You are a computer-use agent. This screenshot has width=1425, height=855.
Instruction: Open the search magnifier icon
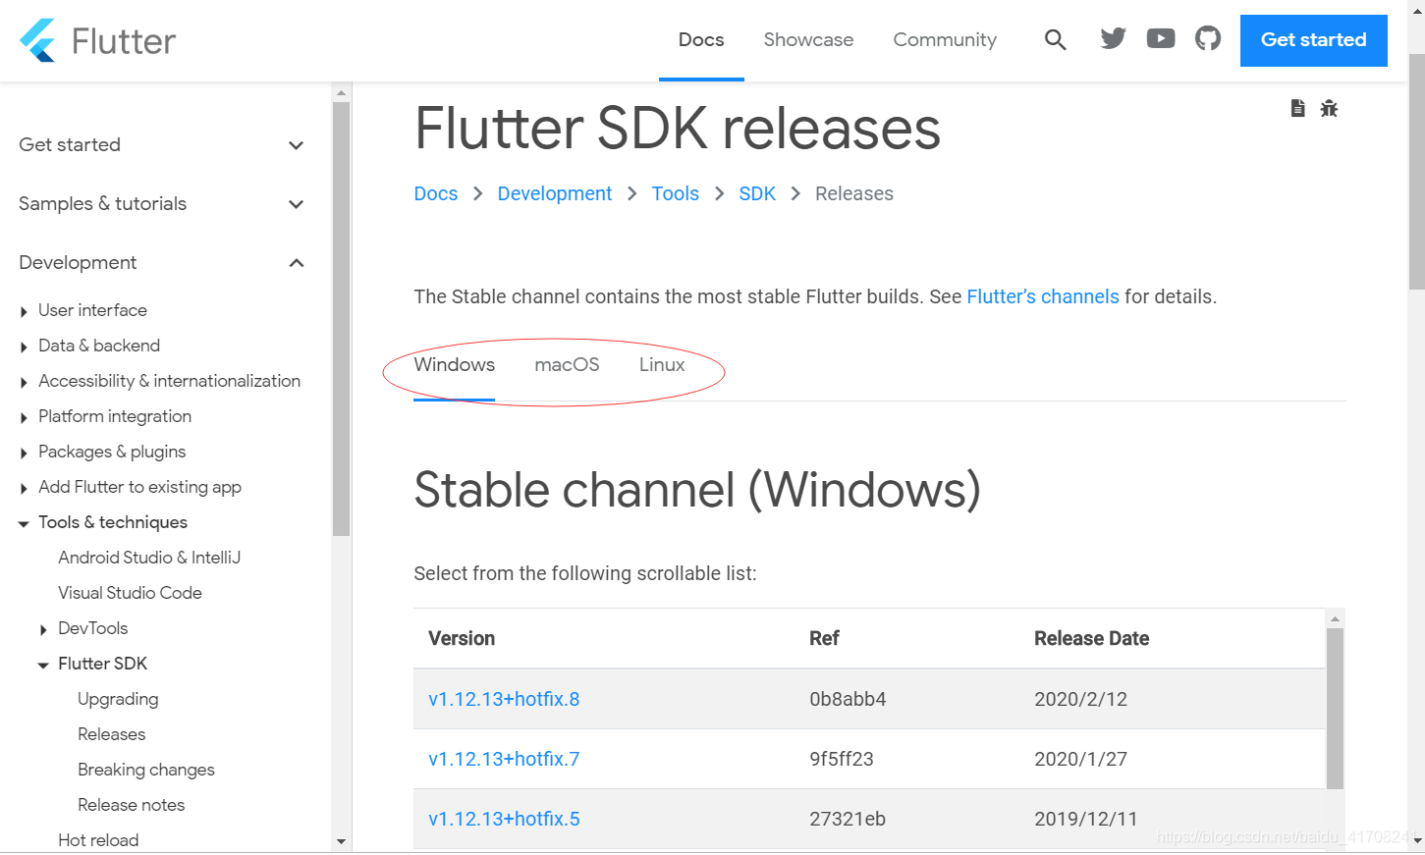(x=1056, y=39)
